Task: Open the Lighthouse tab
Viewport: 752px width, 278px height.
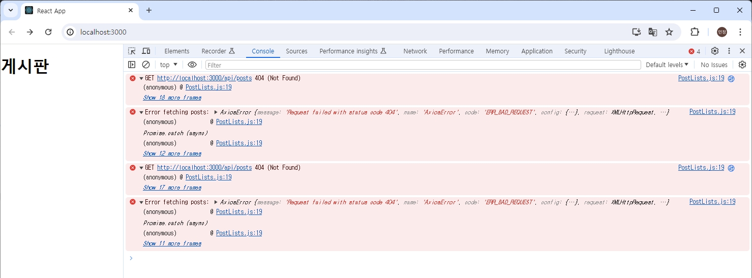Action: [x=619, y=51]
